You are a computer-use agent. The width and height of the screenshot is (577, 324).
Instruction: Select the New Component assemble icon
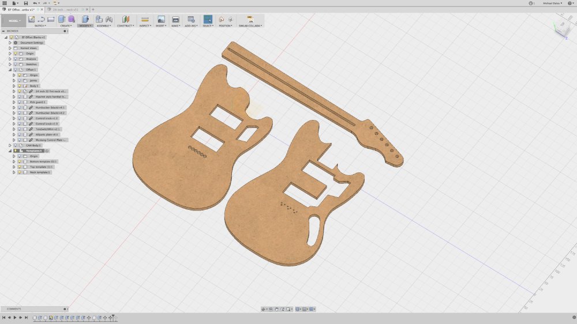pyautogui.click(x=99, y=19)
